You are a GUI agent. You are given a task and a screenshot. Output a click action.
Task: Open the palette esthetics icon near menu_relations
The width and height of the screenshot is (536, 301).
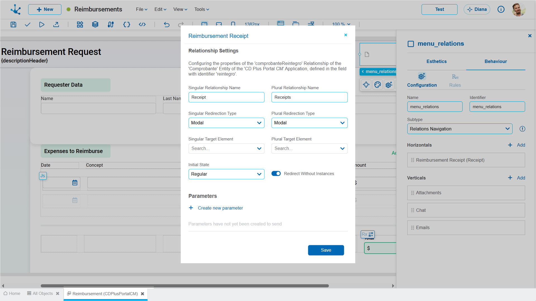377,84
